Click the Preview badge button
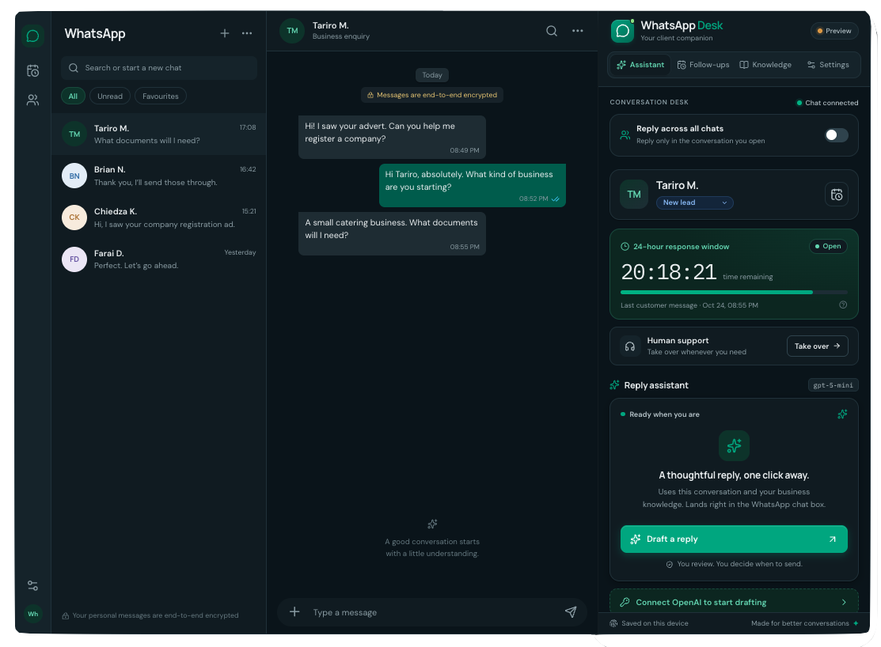Image resolution: width=881 pixels, height=647 pixels. (x=834, y=31)
